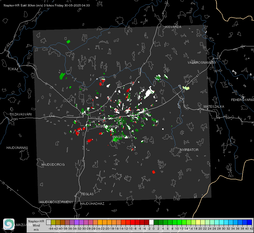Click the -24 value on the wind scale
Image resolution: width=254 pixels, height=233 pixels.
tap(98, 229)
